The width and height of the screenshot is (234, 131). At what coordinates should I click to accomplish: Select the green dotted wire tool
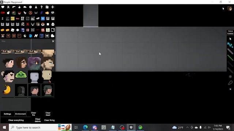click(230, 57)
